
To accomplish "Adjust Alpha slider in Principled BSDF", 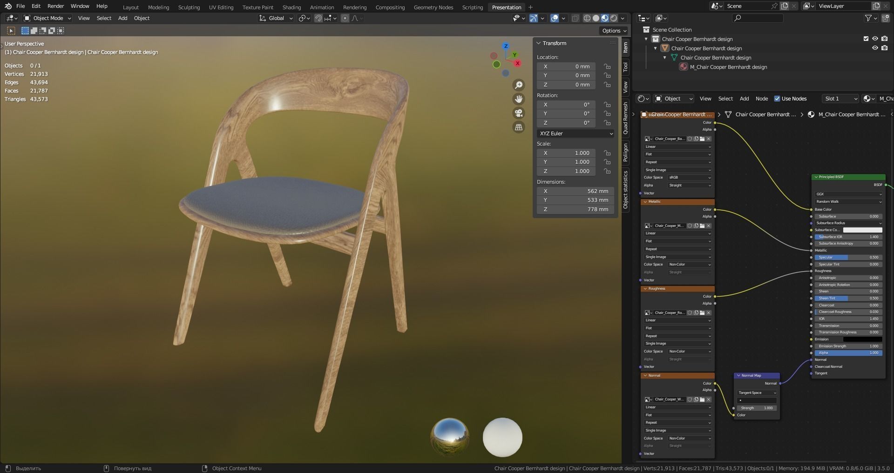I will (x=848, y=353).
